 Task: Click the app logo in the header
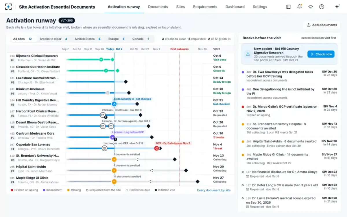[x=9, y=7]
